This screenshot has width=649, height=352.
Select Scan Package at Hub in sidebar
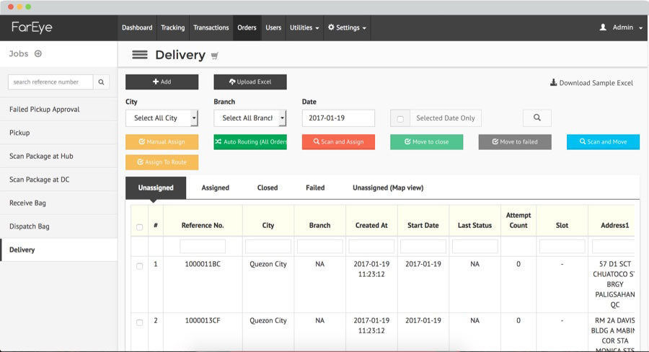(41, 157)
